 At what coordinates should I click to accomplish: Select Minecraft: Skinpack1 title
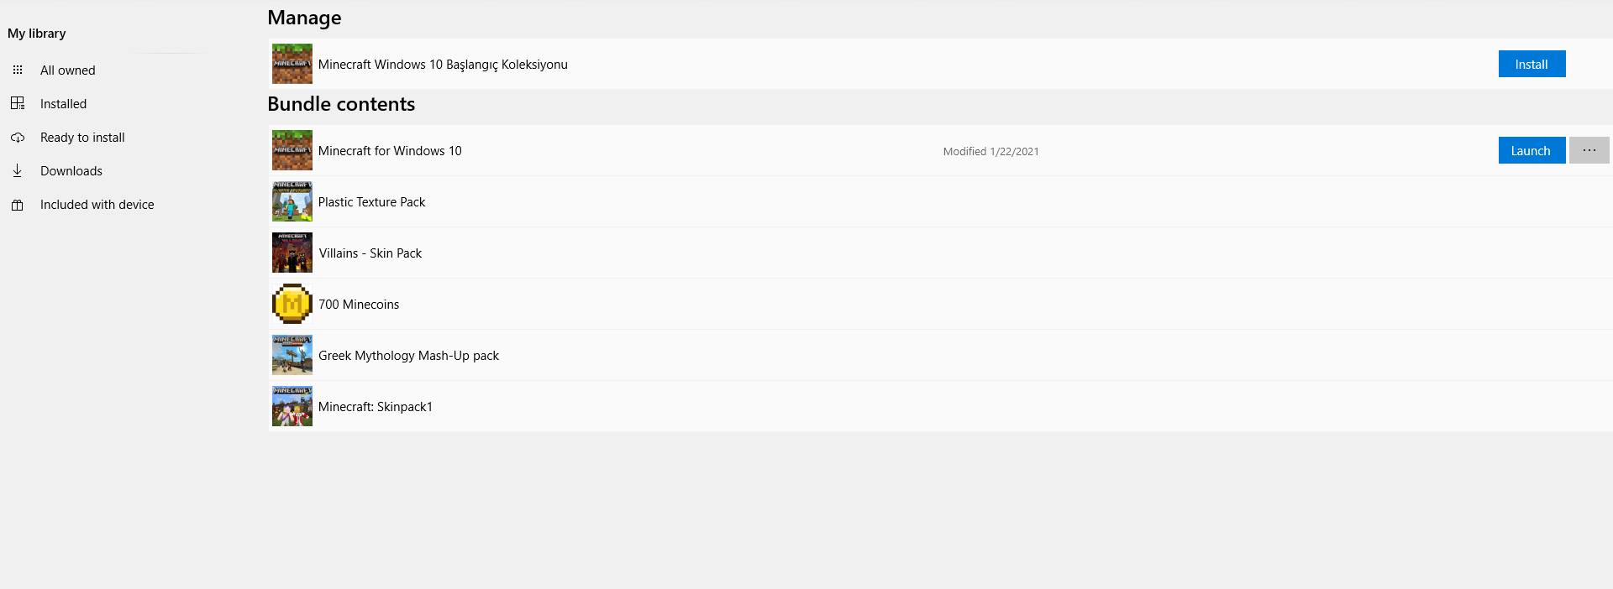click(376, 407)
